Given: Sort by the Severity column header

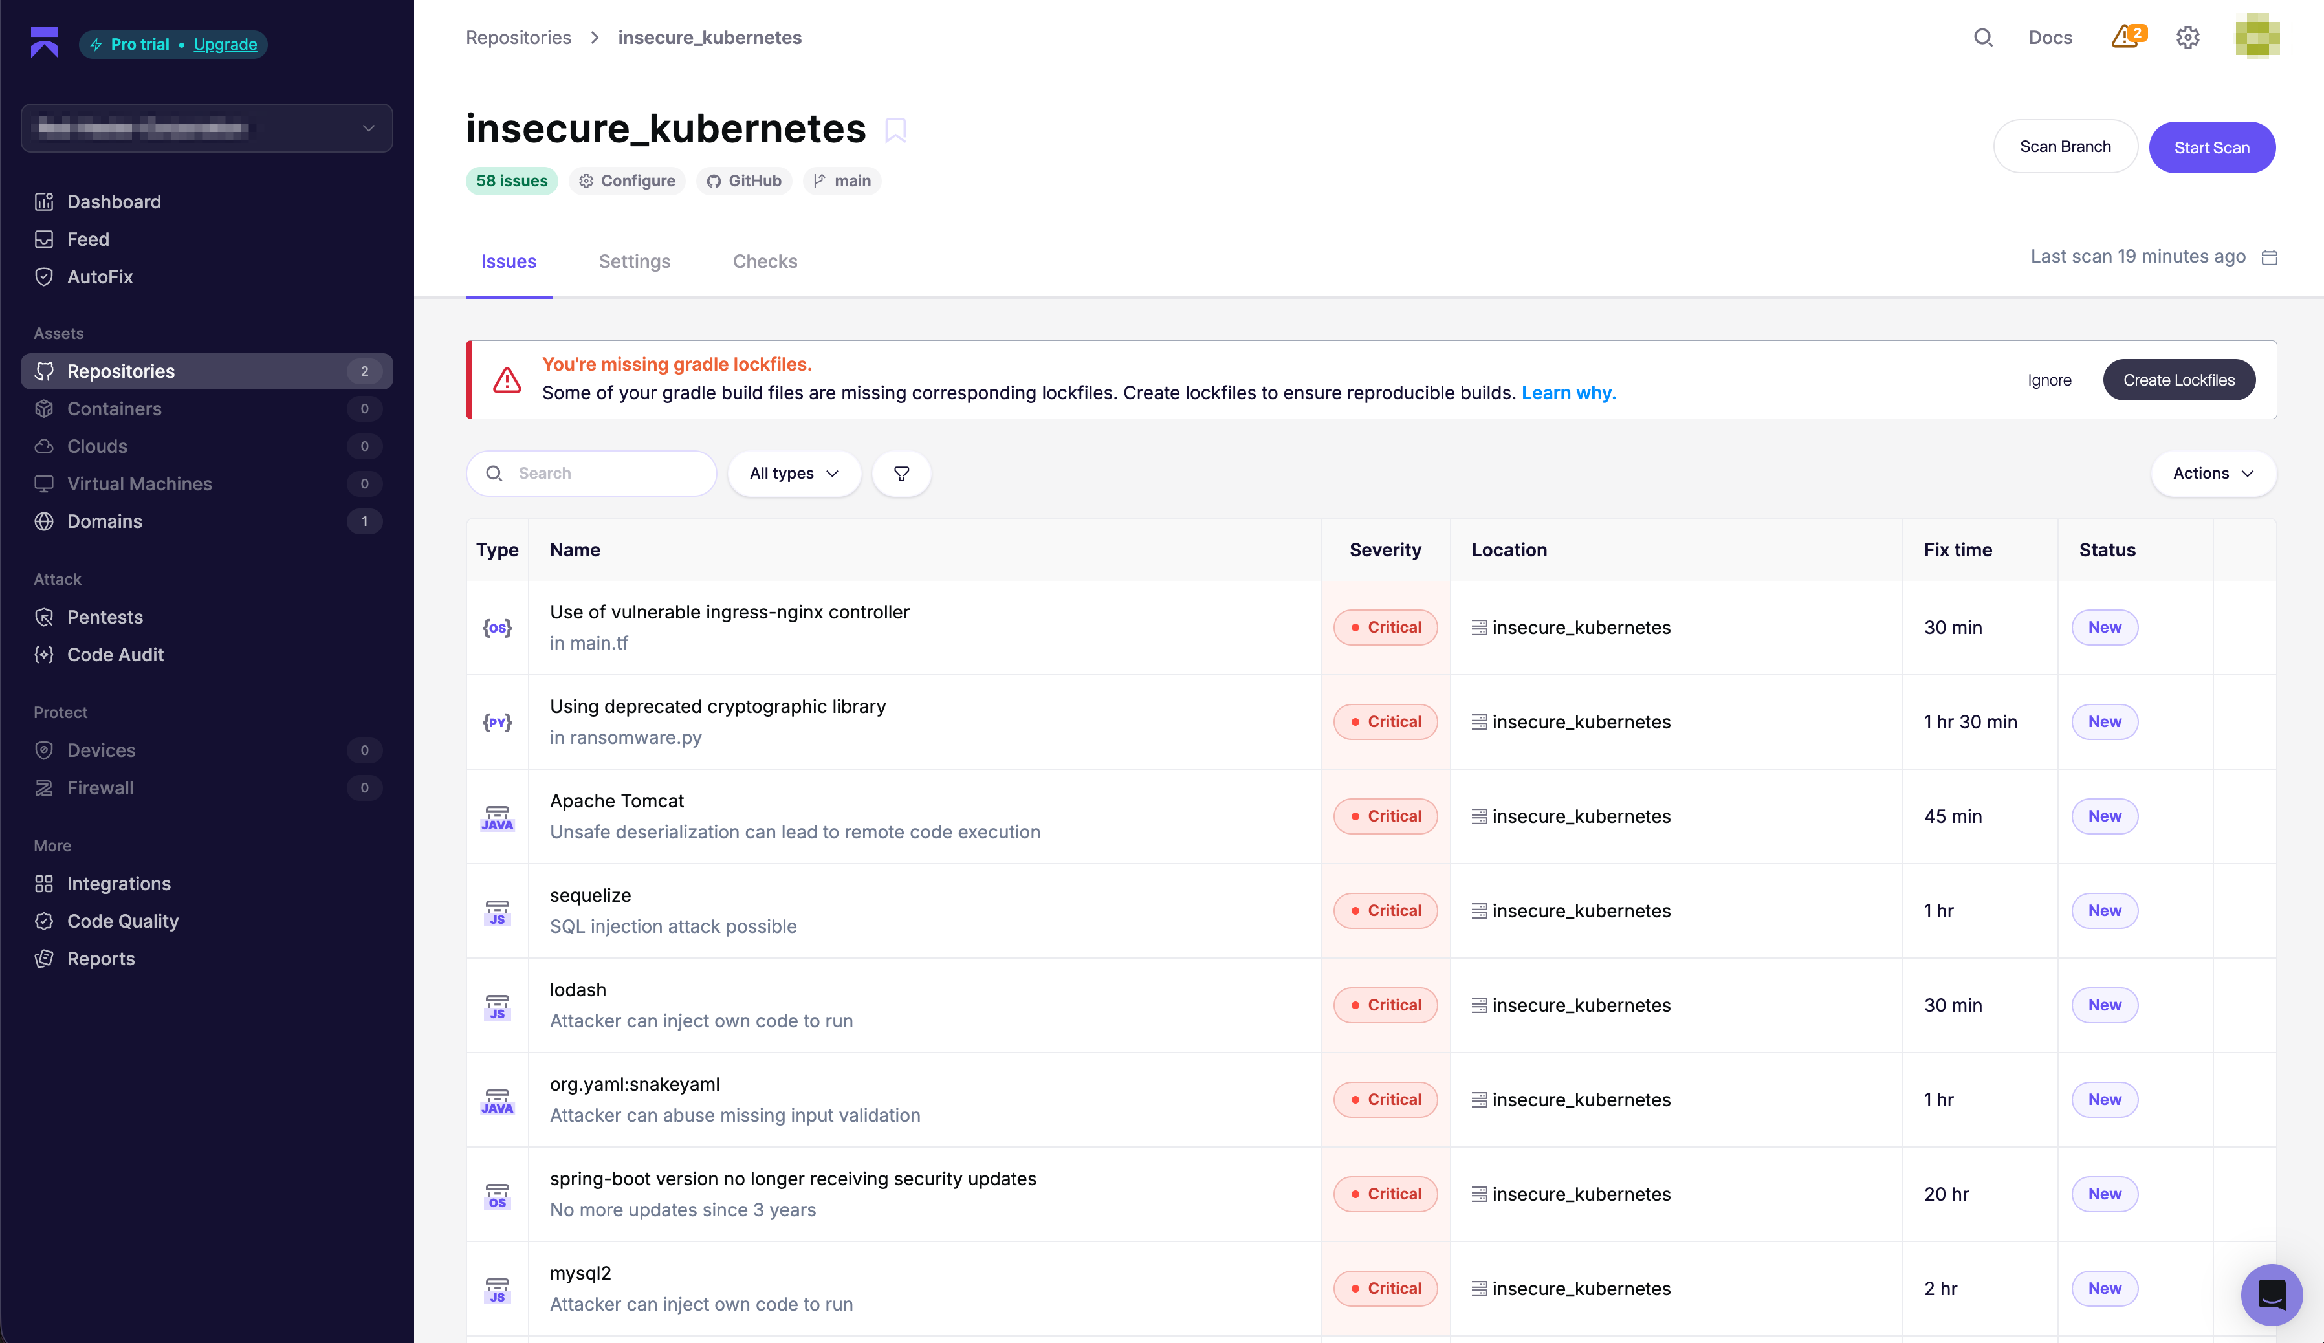Looking at the screenshot, I should [x=1385, y=550].
